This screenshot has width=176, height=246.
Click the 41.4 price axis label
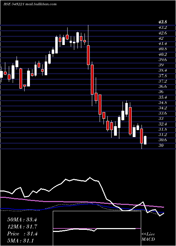163,44
